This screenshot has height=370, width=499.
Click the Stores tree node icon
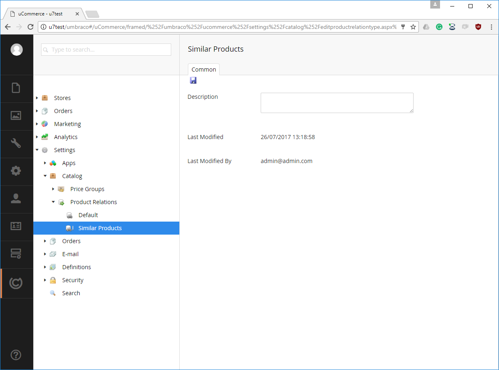tap(45, 98)
